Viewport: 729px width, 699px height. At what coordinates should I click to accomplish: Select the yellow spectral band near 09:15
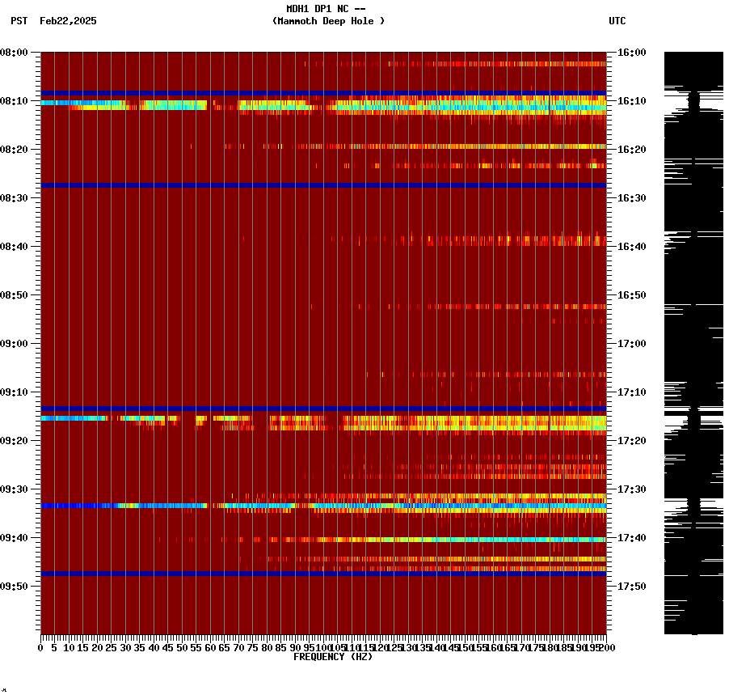click(404, 418)
